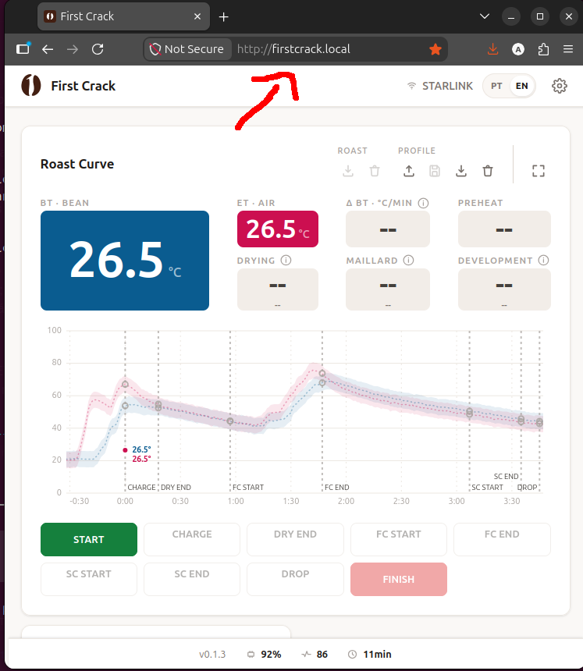Select the First Crack browser tab

pyautogui.click(x=123, y=16)
